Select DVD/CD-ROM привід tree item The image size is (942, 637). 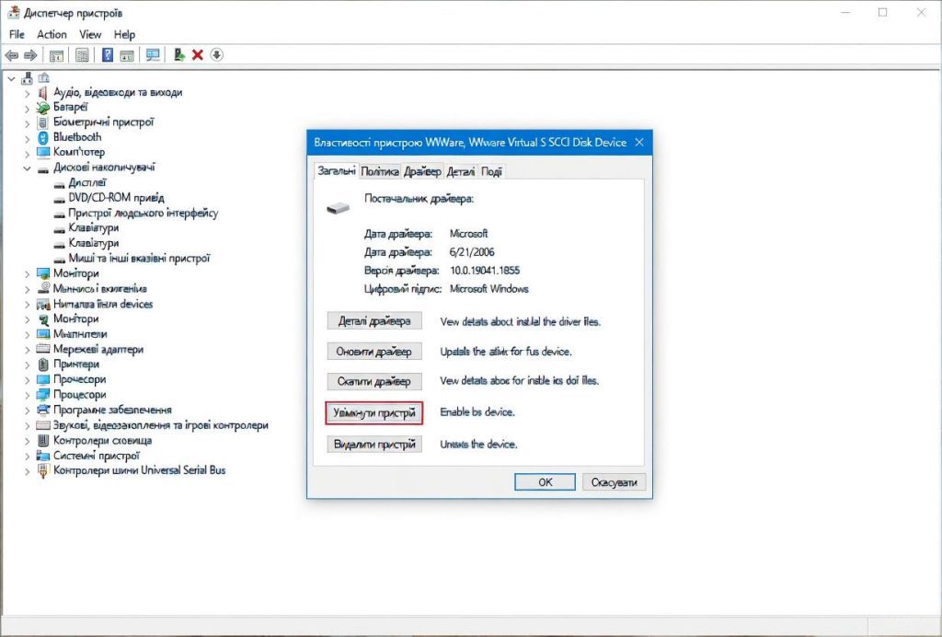coord(116,198)
